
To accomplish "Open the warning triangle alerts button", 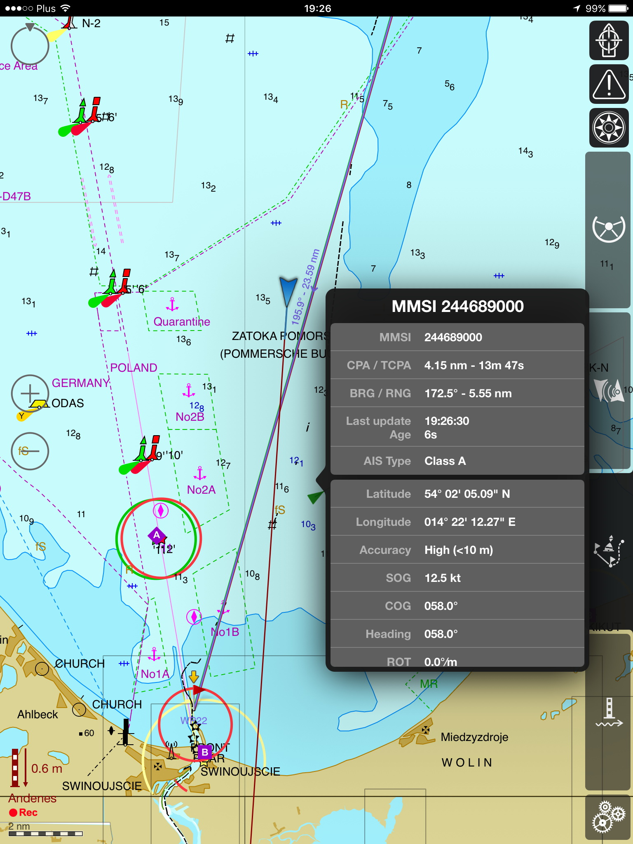I will tap(609, 84).
